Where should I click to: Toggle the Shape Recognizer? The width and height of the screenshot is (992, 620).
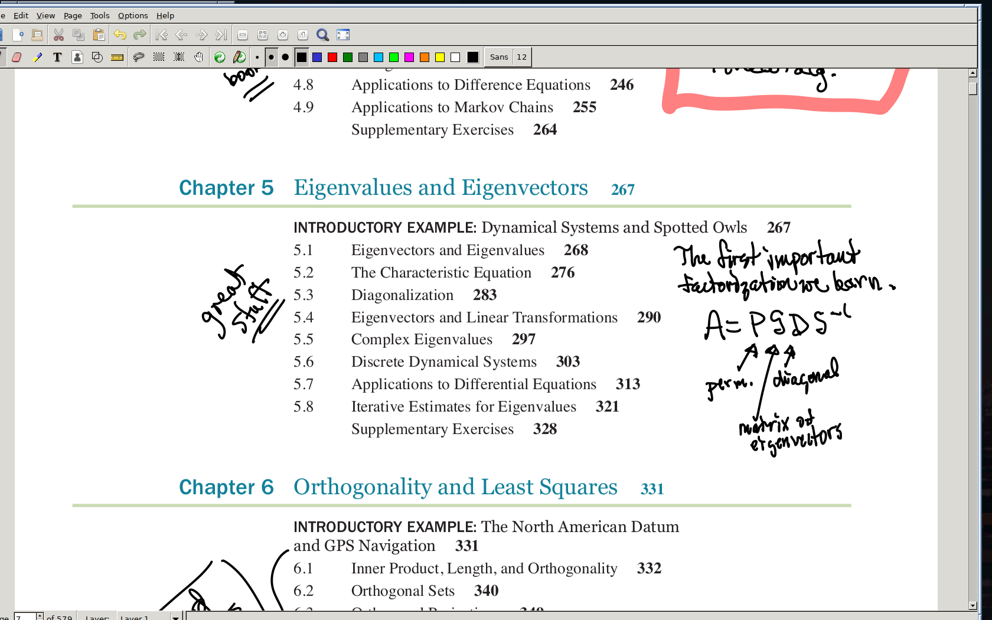[x=97, y=57]
